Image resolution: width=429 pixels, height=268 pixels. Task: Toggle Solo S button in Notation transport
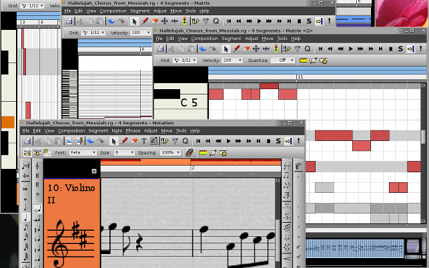pos(278,141)
